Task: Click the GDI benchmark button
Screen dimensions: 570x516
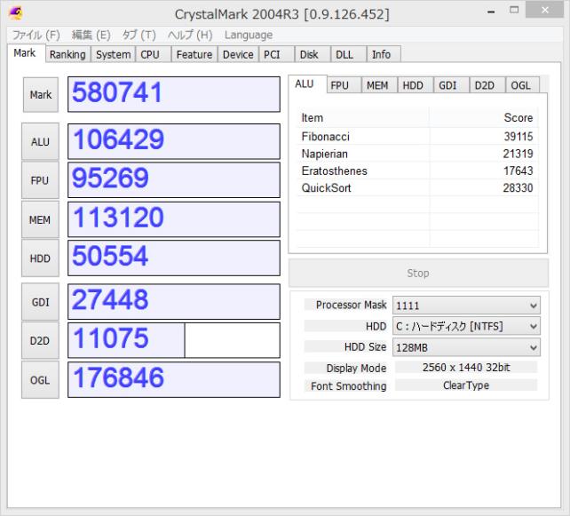Action: tap(40, 302)
